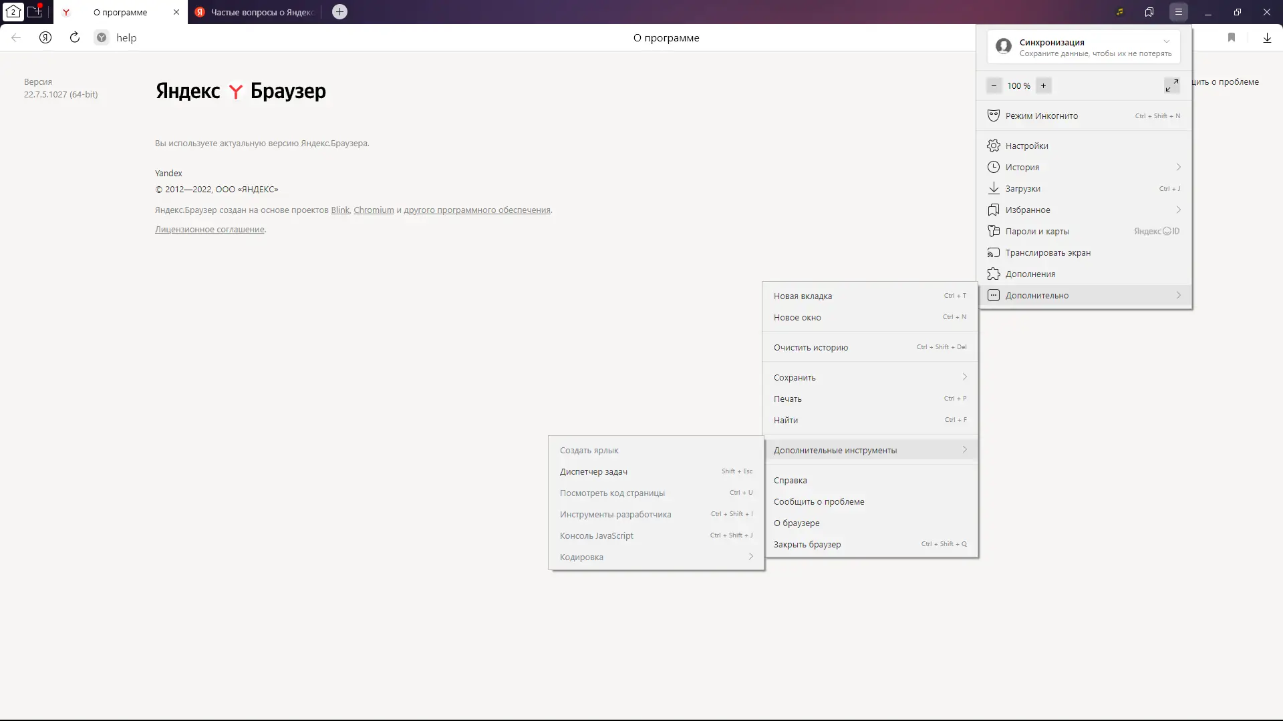Choose Clear history menu entry

click(x=811, y=347)
